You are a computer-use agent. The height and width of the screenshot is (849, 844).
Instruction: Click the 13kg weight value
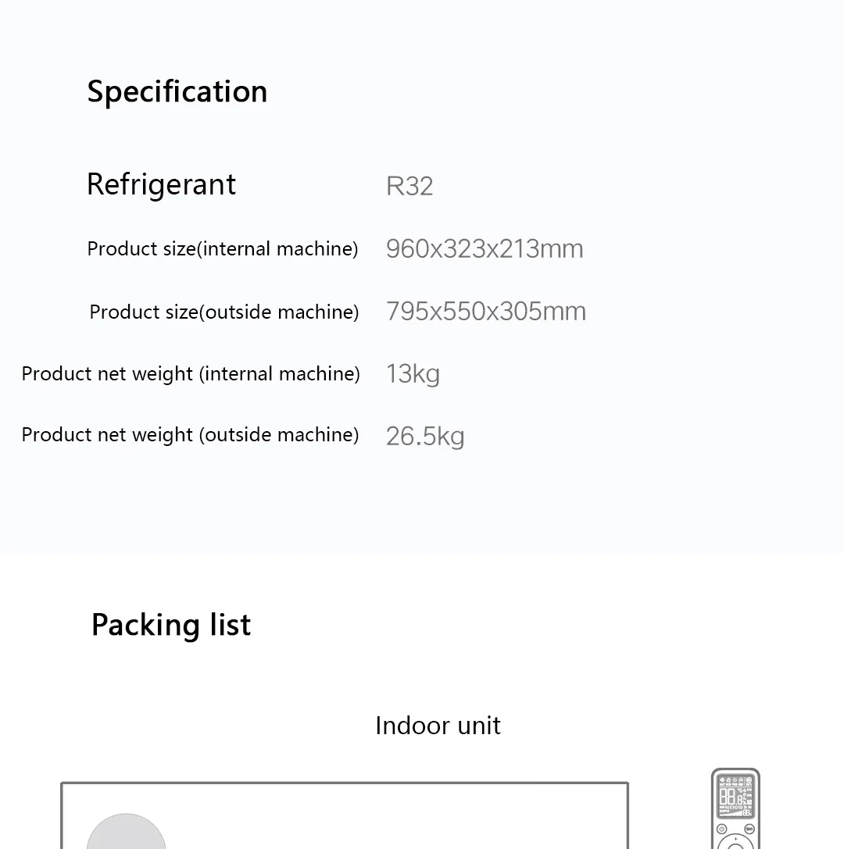(x=413, y=373)
